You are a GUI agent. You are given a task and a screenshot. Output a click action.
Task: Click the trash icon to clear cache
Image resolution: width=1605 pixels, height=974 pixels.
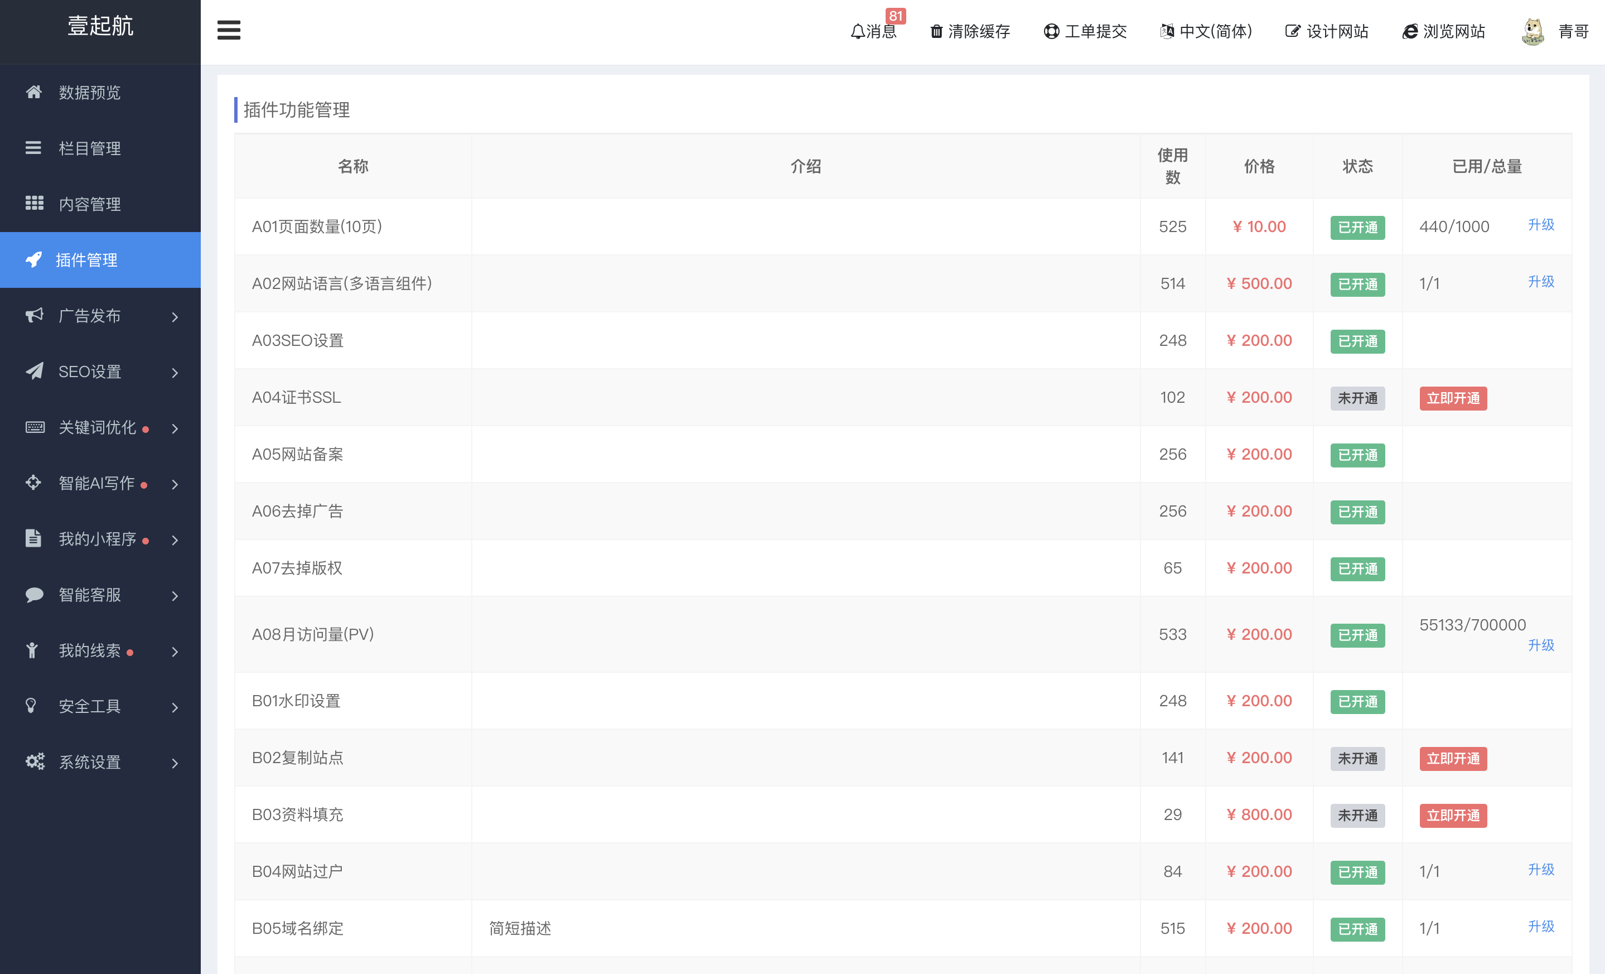(x=936, y=31)
